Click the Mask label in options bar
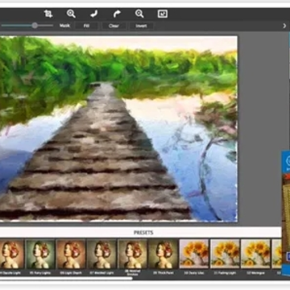Image resolution: width=290 pixels, height=290 pixels. [64, 26]
